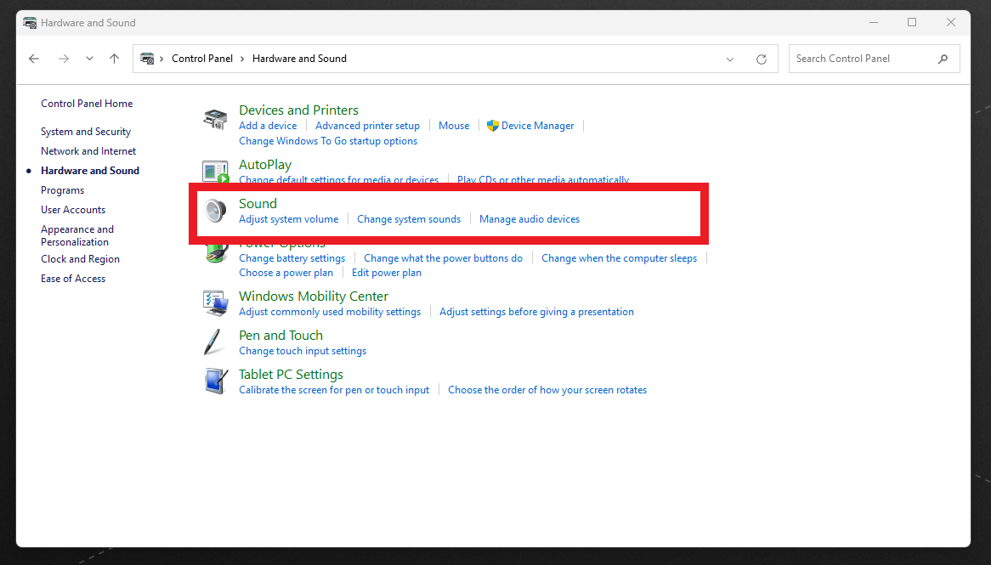Image resolution: width=991 pixels, height=565 pixels.
Task: Click the Sound speaker icon
Action: [215, 211]
